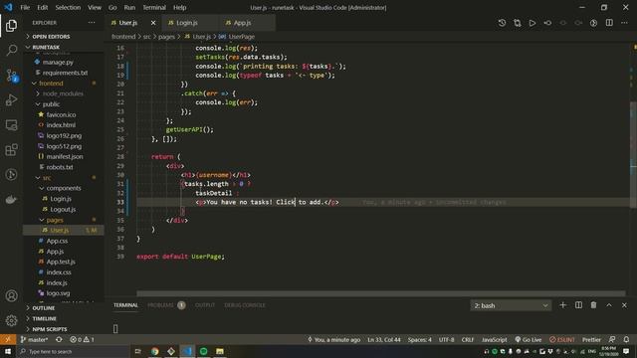Collapse the components folder
Screen dimensions: 637x358
64,188
